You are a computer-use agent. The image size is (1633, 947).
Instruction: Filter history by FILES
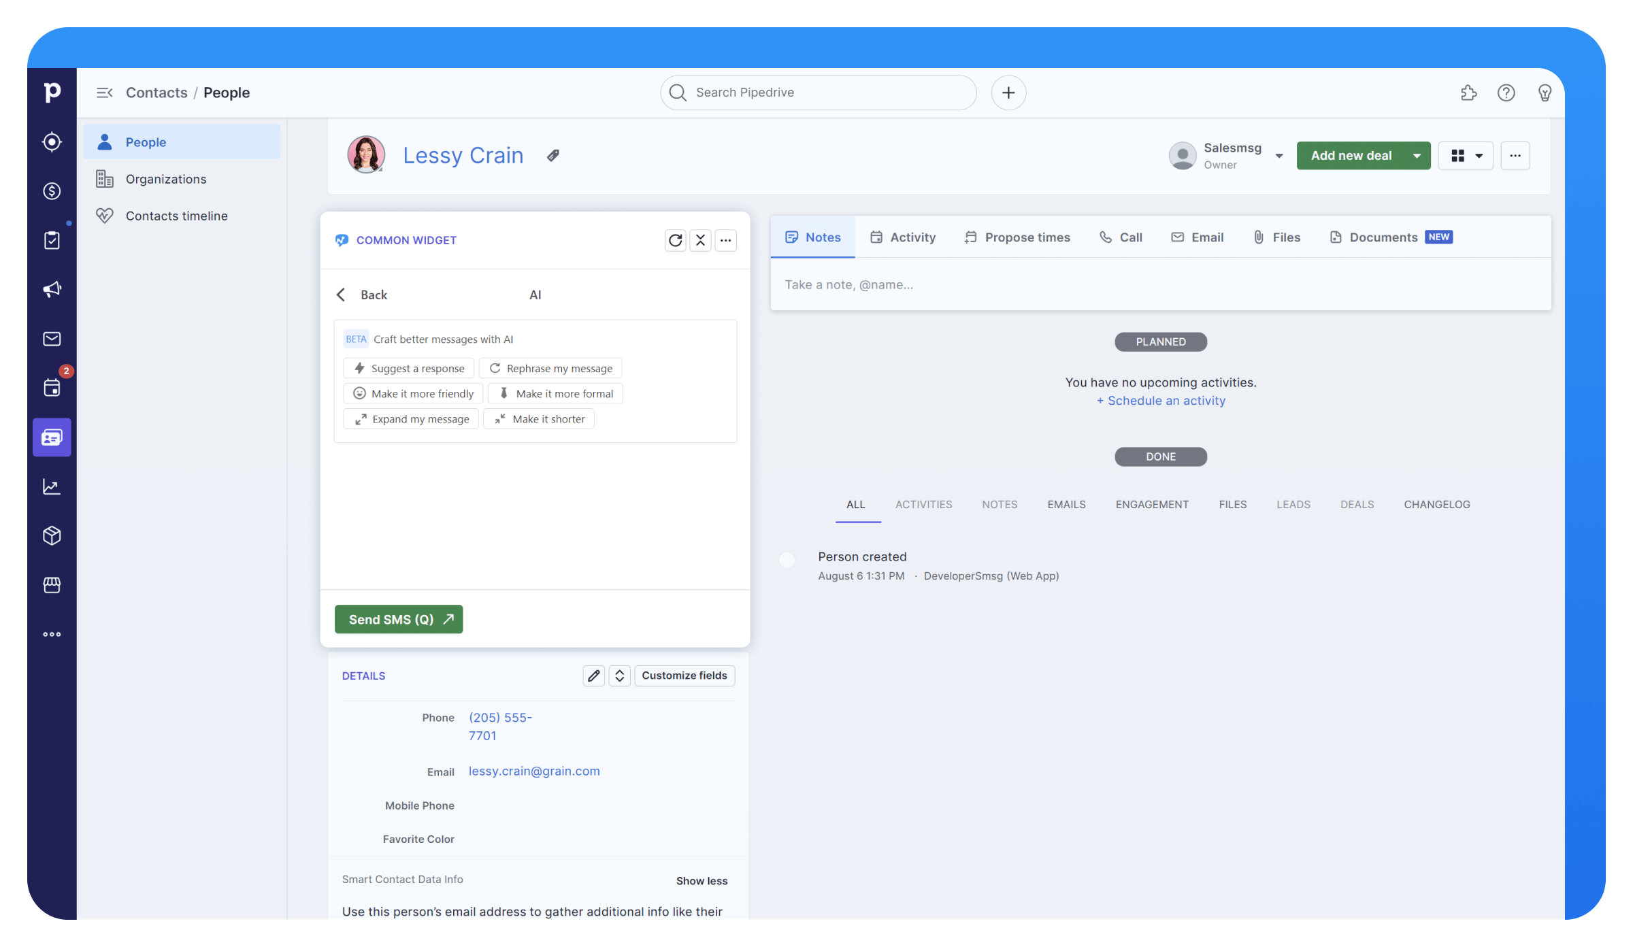pos(1232,505)
